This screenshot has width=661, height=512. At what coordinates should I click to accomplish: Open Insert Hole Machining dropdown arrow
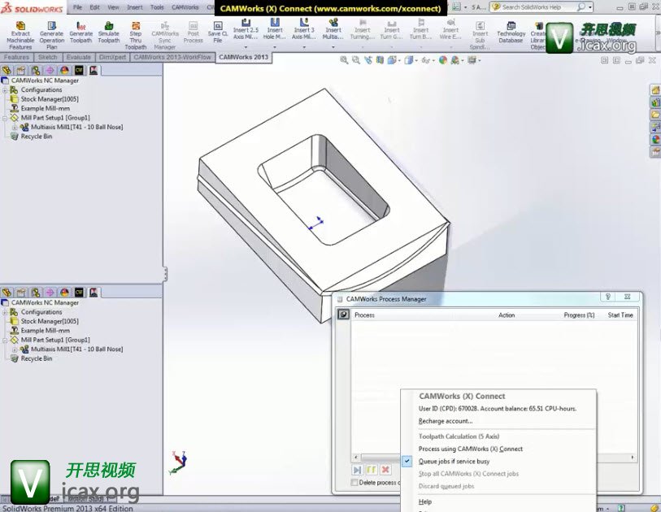pos(275,47)
